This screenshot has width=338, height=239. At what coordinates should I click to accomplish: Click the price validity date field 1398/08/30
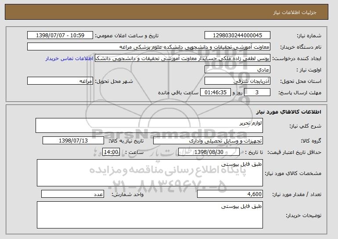coord(209,152)
